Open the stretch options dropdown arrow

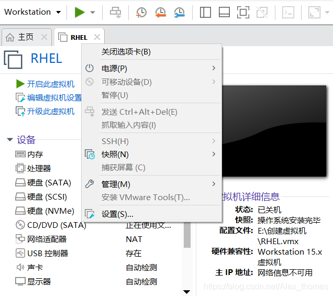[327, 13]
